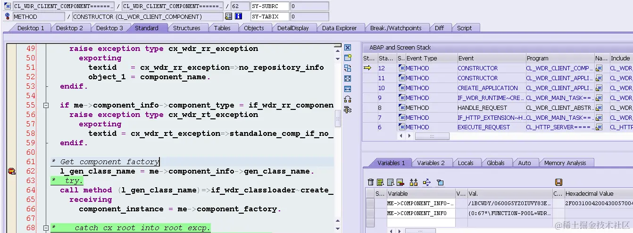Open the Break./Watchpoints tab
Image resolution: width=633 pixels, height=233 pixels.
pyautogui.click(x=396, y=28)
